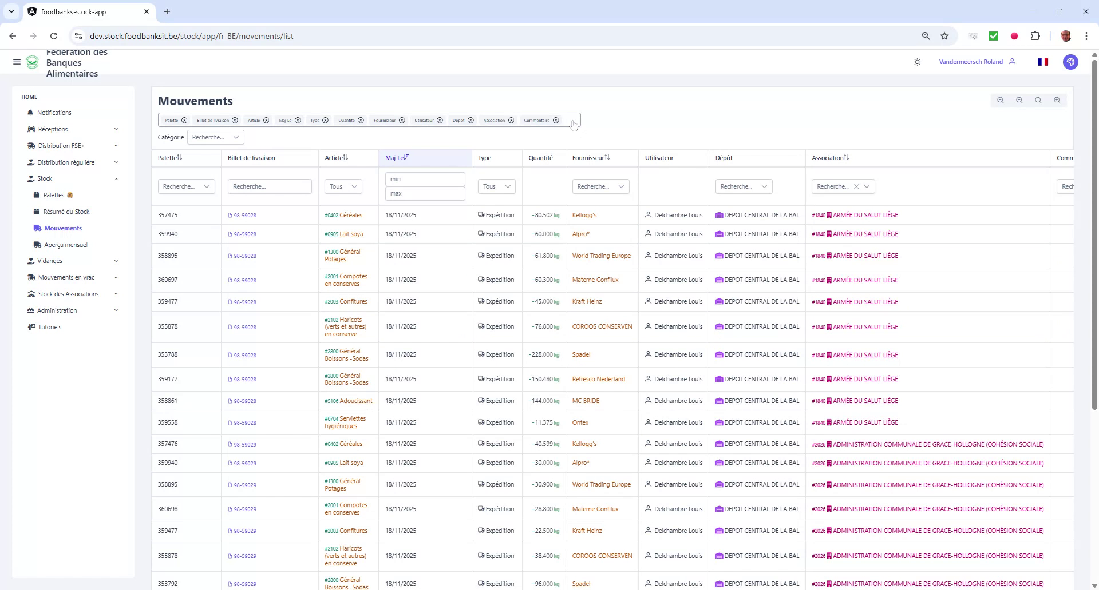1099x590 pixels.
Task: Open the theme color palette picker
Action: 1071,62
